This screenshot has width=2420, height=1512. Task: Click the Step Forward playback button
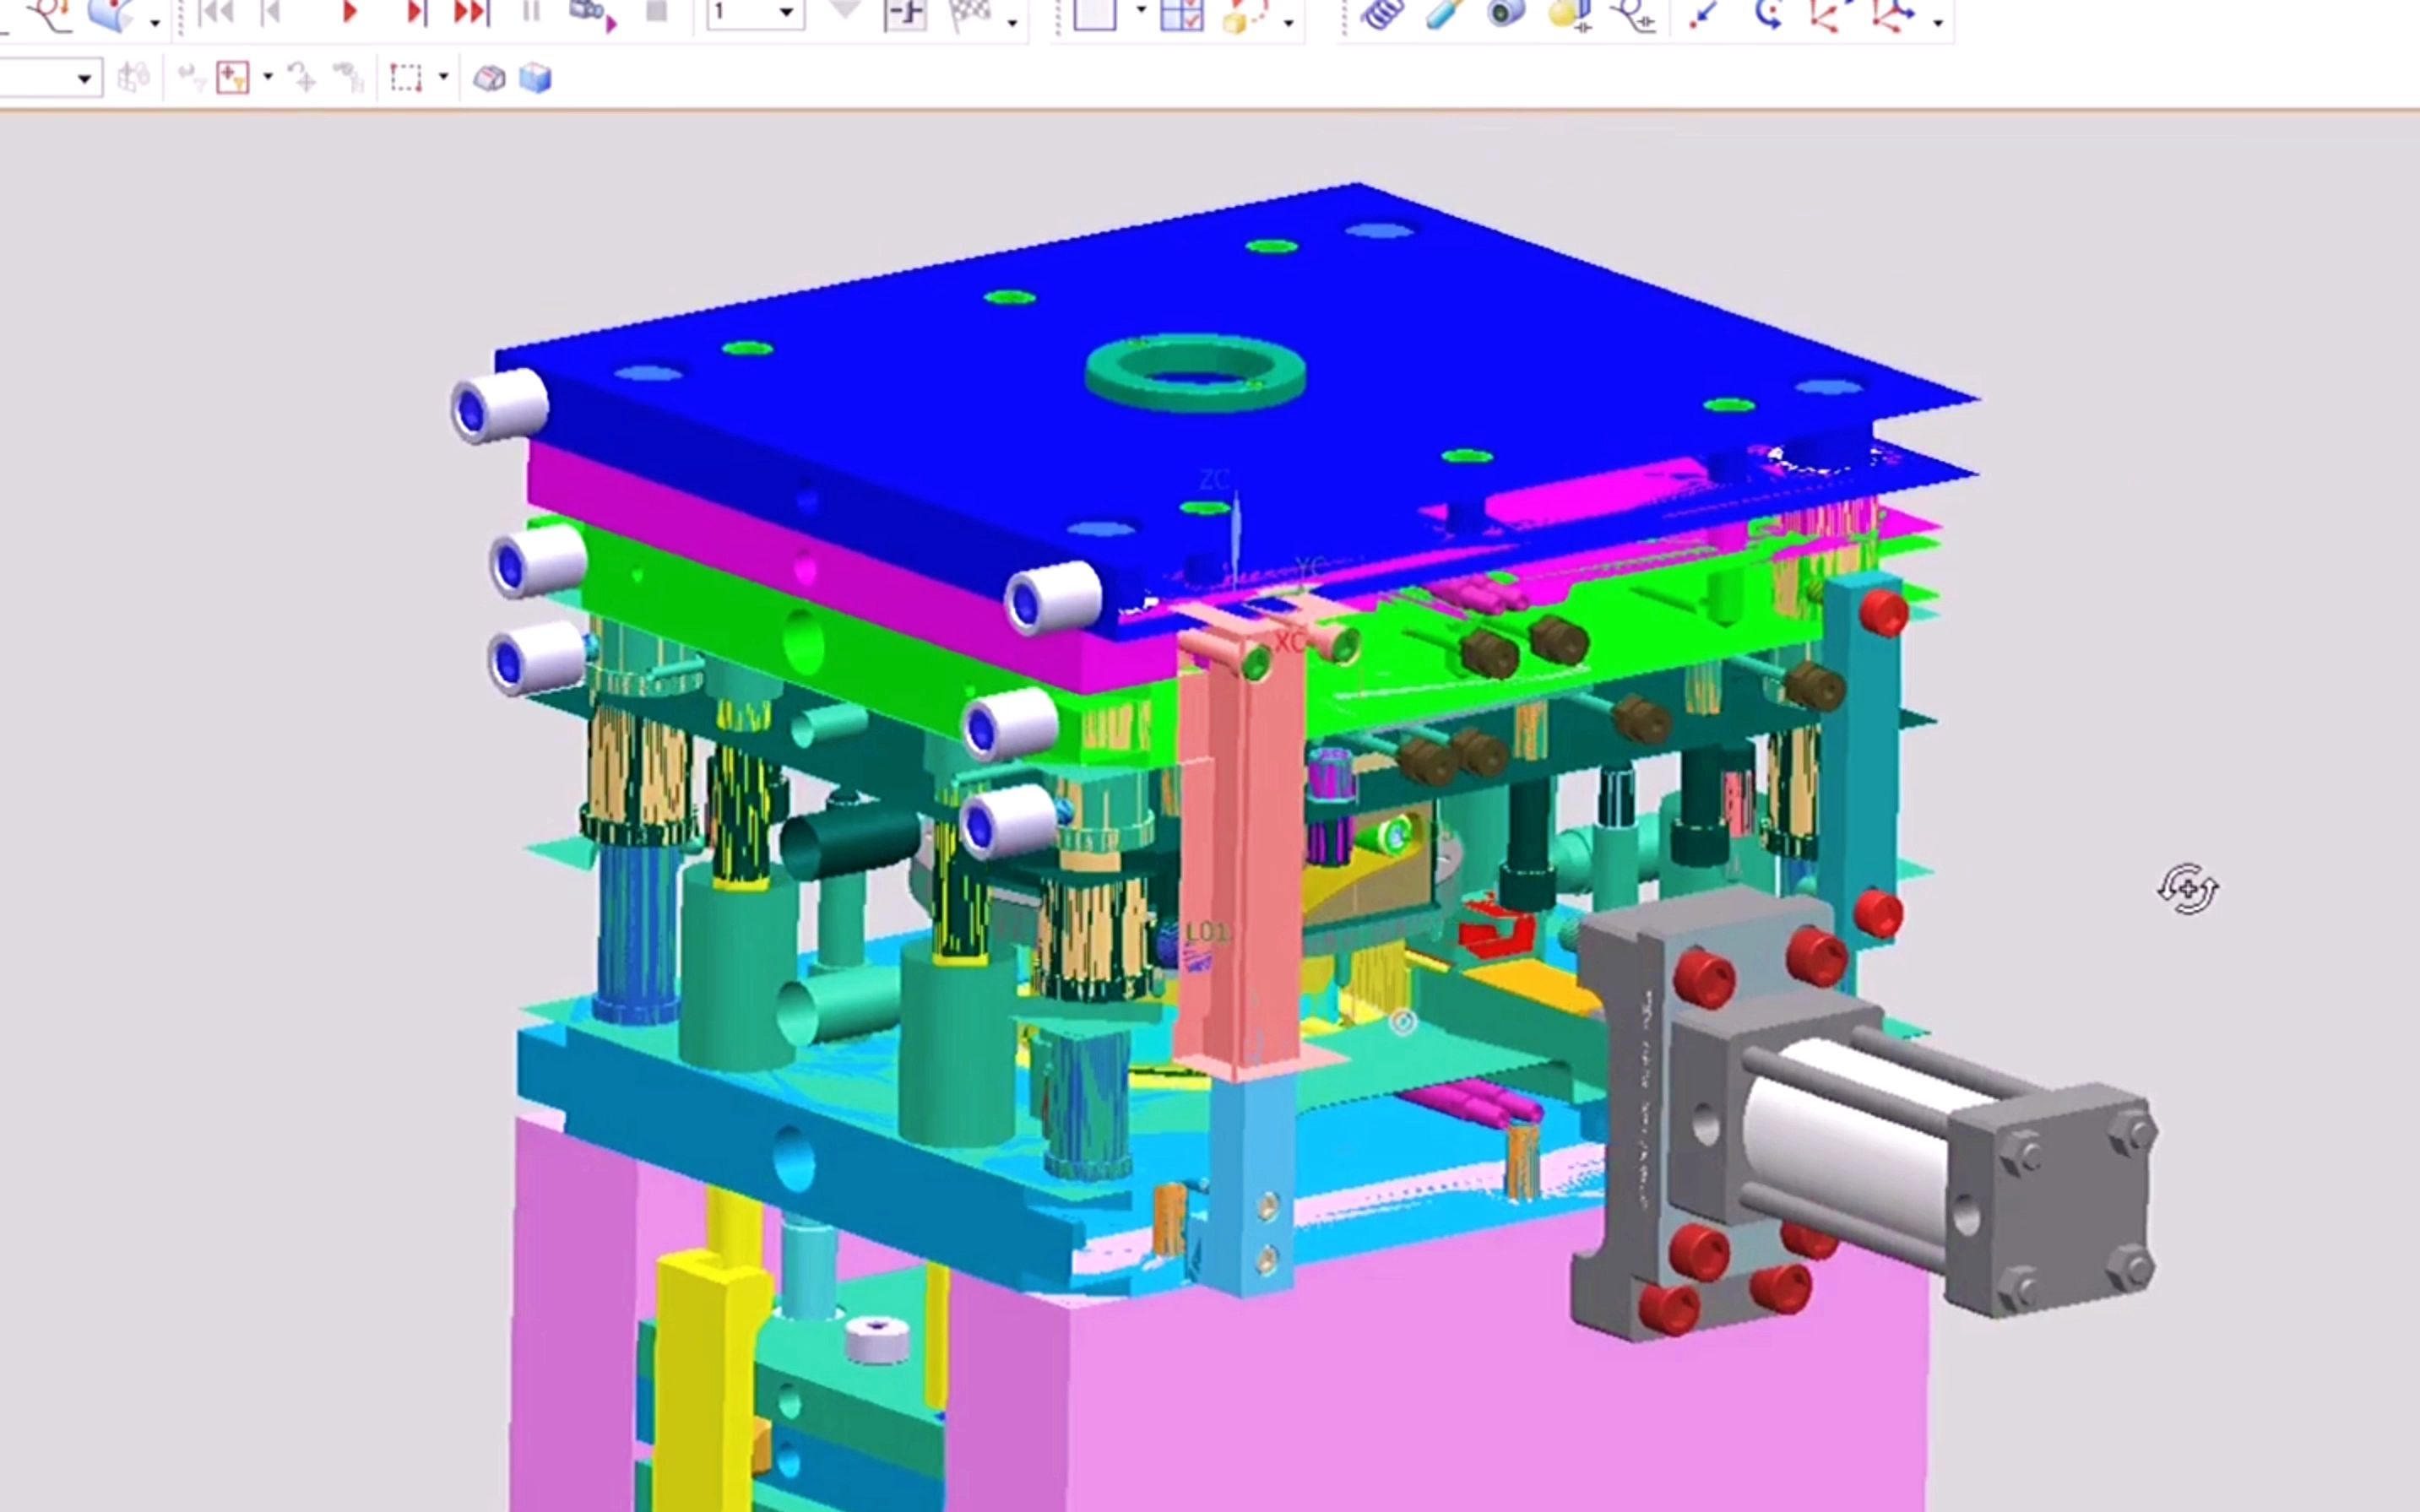(416, 12)
